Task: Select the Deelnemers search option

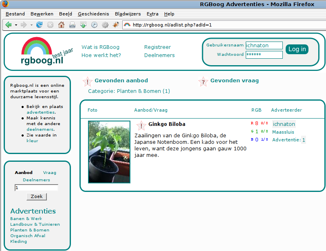Action: (36, 180)
